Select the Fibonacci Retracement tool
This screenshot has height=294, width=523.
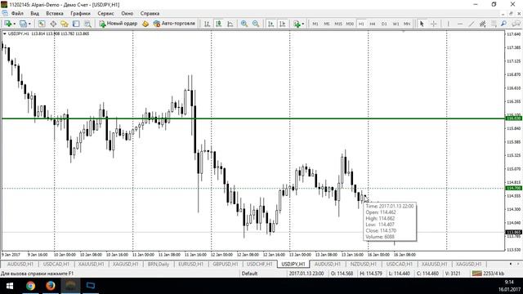[x=494, y=24]
